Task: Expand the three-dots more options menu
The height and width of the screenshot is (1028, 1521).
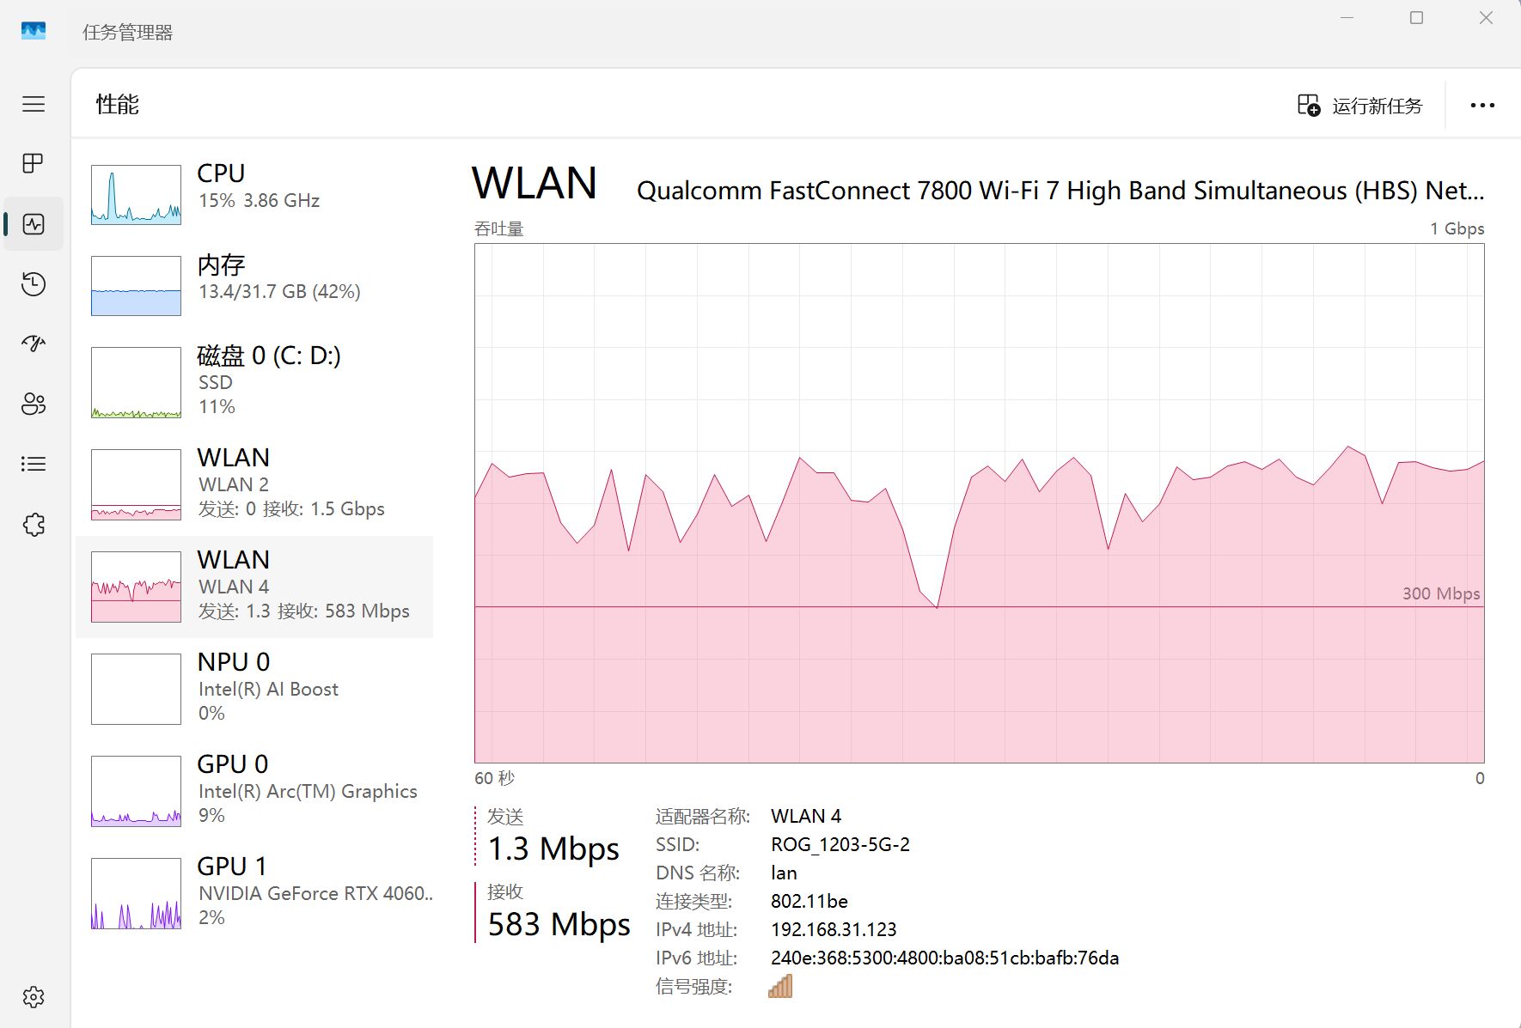Action: tap(1482, 106)
